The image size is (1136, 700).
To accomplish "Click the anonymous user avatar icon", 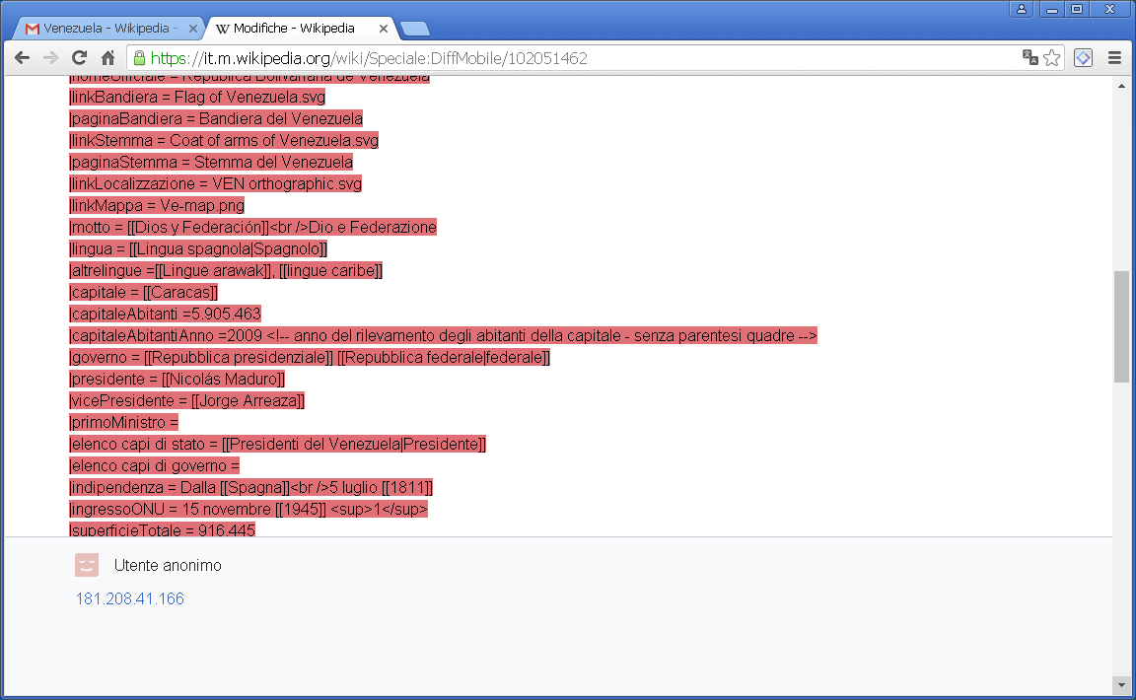I will click(87, 565).
